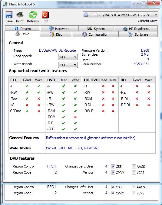
Task: Click Buffer underrun protection features text
Action: tap(91, 138)
